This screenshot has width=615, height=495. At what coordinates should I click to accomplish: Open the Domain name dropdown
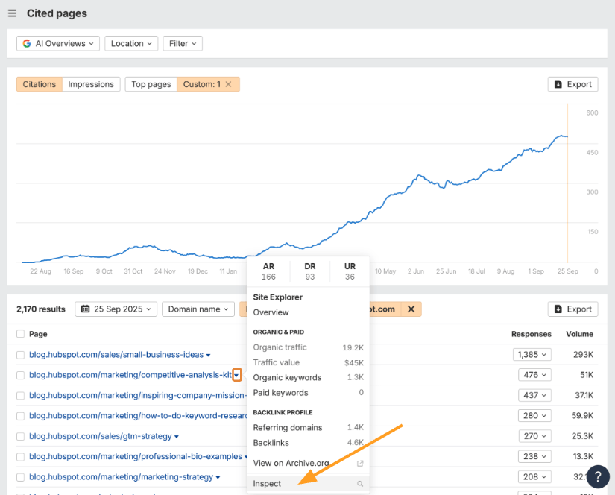tap(198, 309)
